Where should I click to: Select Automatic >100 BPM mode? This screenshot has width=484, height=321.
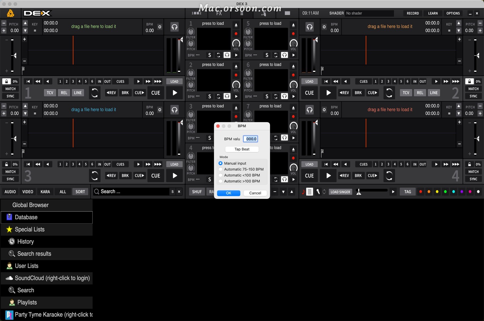point(220,181)
